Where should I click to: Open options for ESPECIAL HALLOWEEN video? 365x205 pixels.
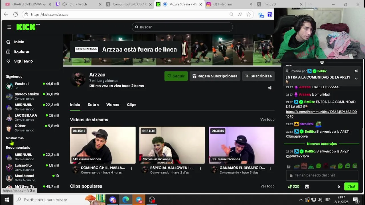pyautogui.click(x=200, y=169)
